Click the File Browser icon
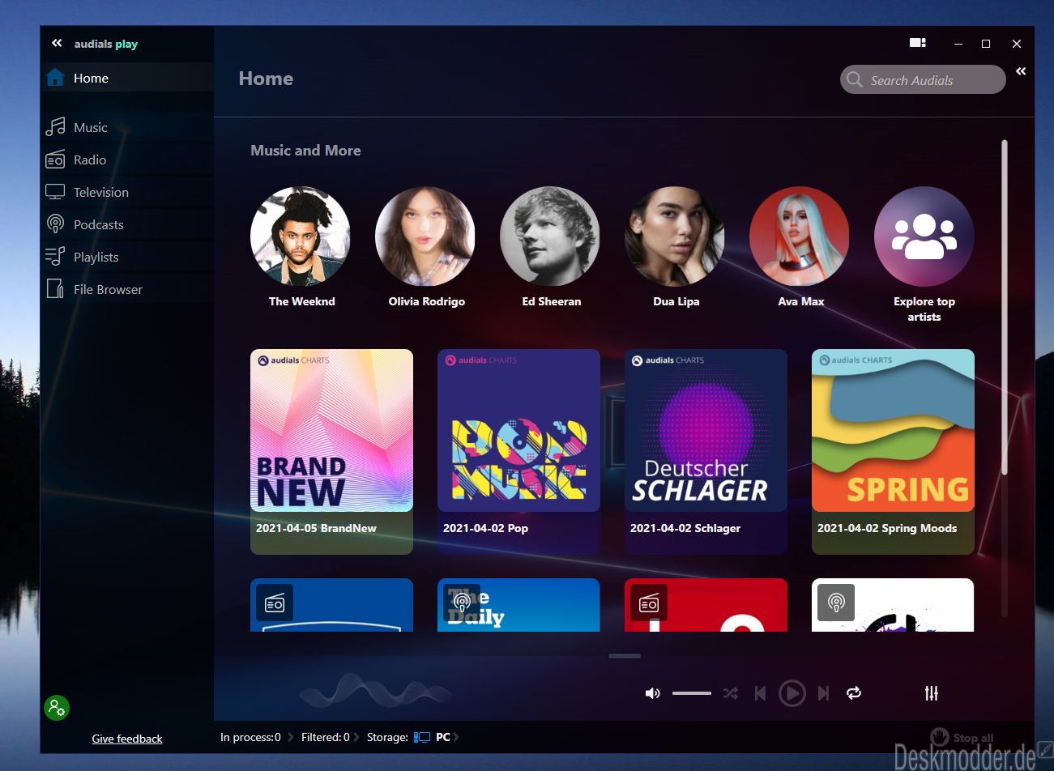This screenshot has height=771, width=1054. click(x=55, y=289)
